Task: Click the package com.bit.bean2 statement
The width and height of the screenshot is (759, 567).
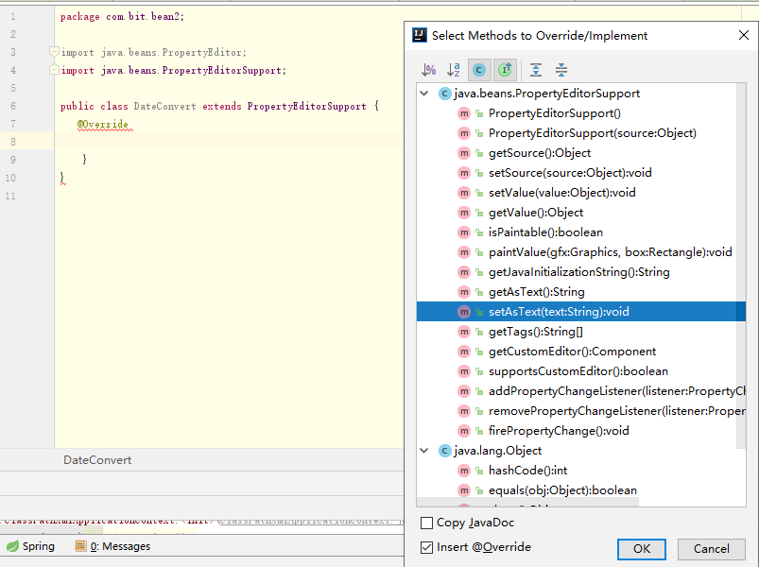Action: pyautogui.click(x=122, y=16)
